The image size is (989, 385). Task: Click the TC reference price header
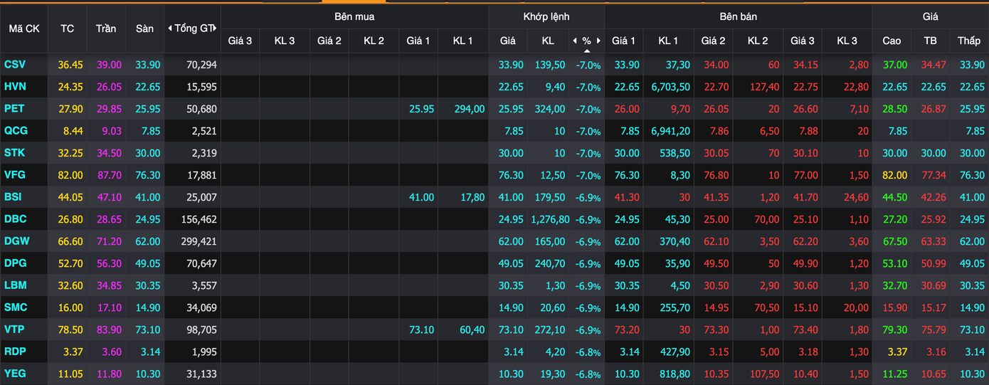pyautogui.click(x=68, y=28)
